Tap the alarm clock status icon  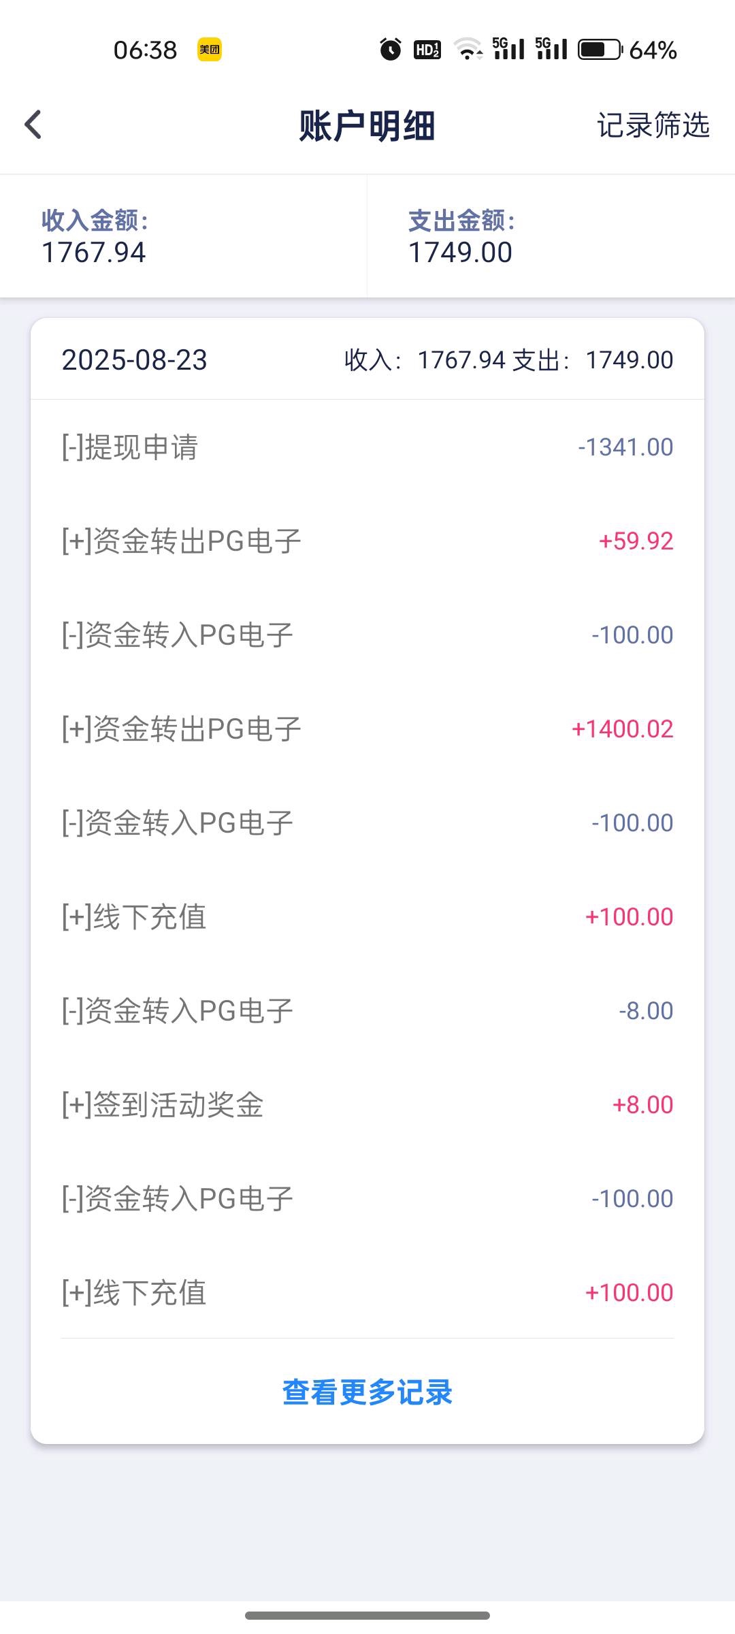[391, 50]
